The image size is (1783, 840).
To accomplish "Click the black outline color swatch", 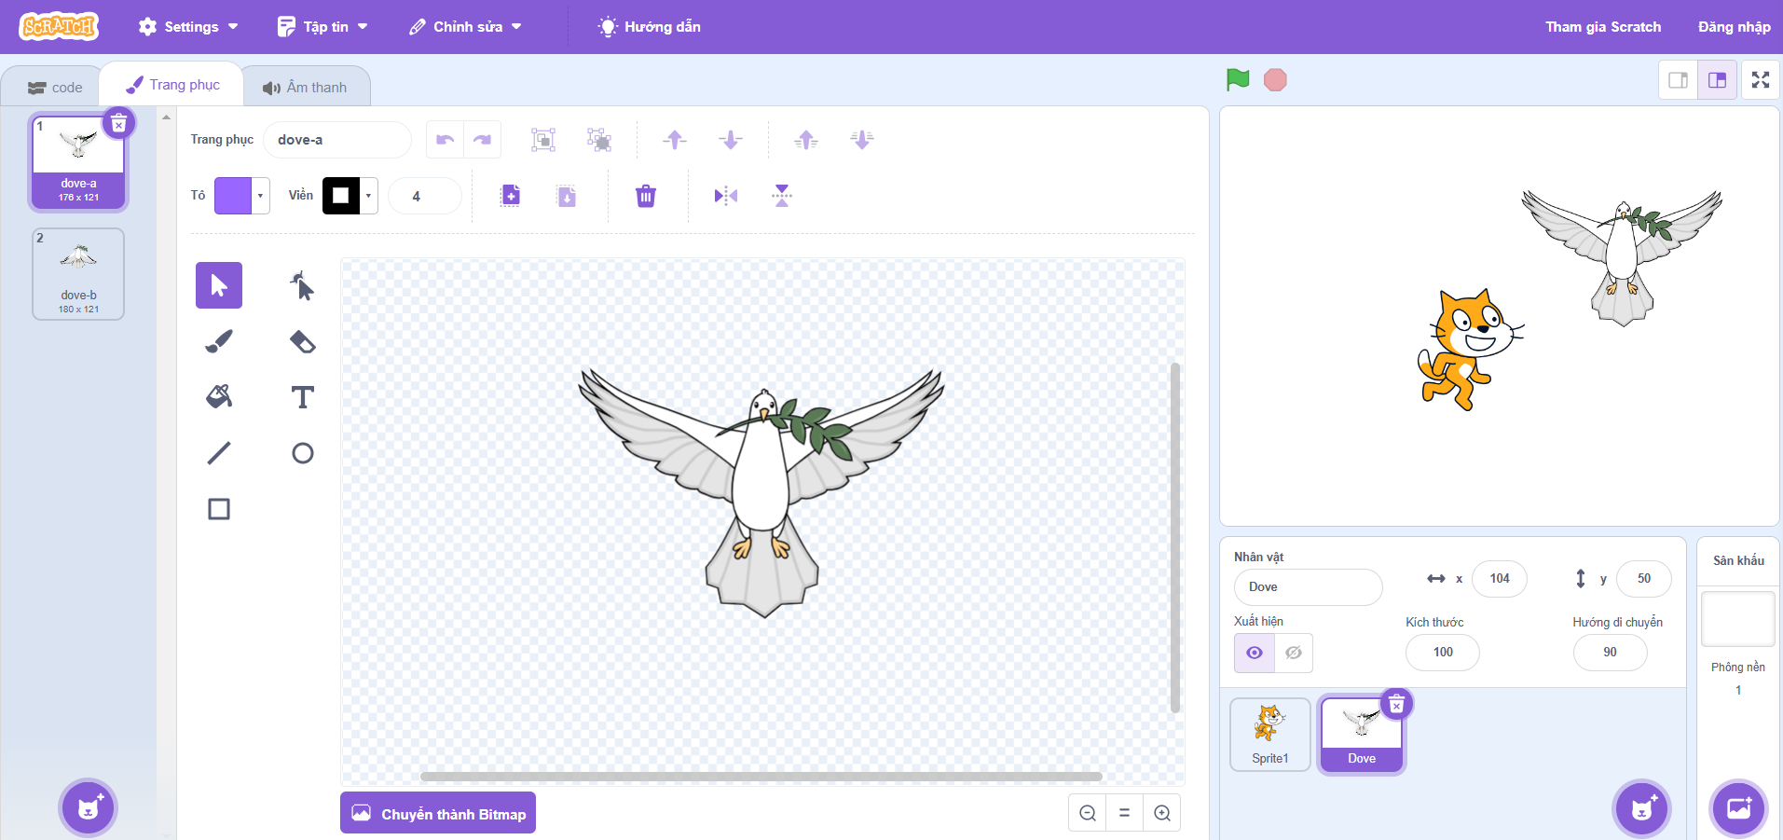I will coord(341,196).
